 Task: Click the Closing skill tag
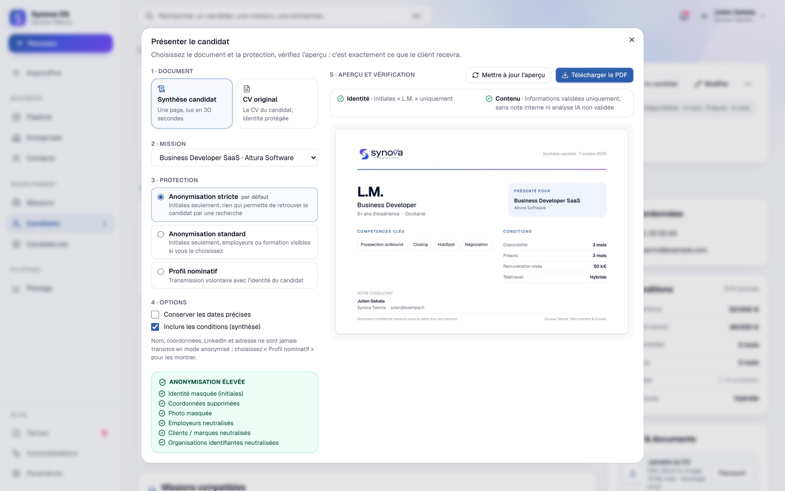point(420,245)
